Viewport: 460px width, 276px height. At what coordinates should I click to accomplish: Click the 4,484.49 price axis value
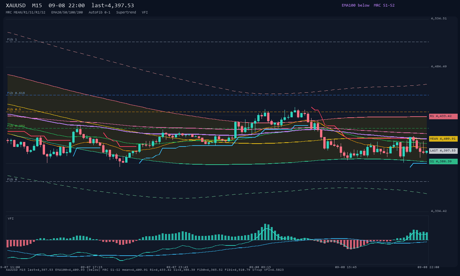coord(439,67)
